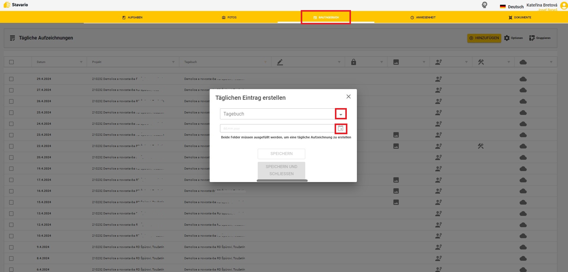Check the 26.4.2024 row checkbox
Screen dimensions: 568x272
[11, 101]
